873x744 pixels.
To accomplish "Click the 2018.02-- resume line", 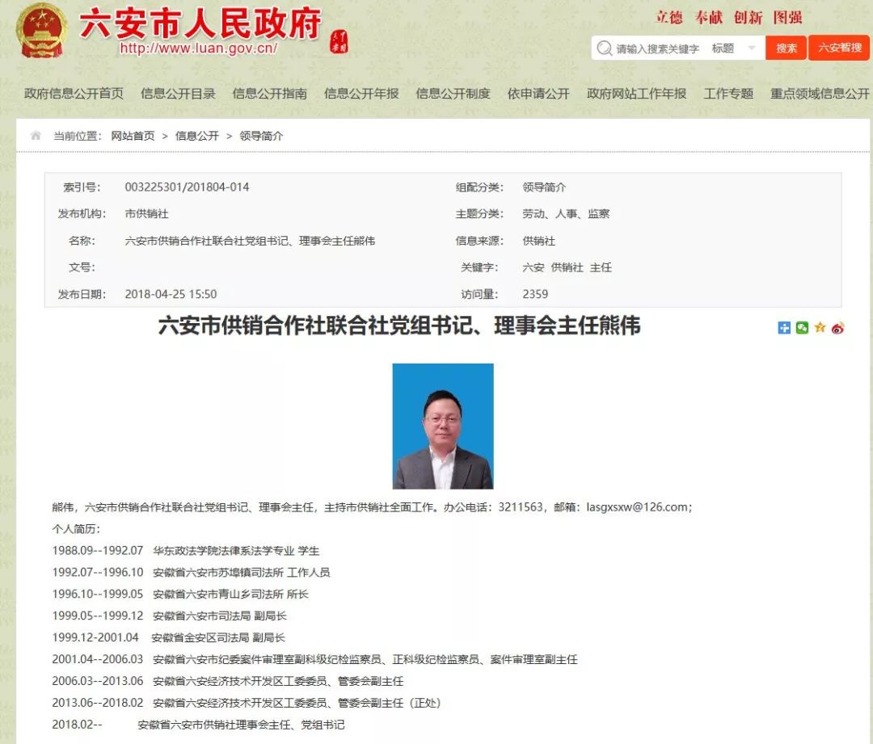I will (198, 725).
